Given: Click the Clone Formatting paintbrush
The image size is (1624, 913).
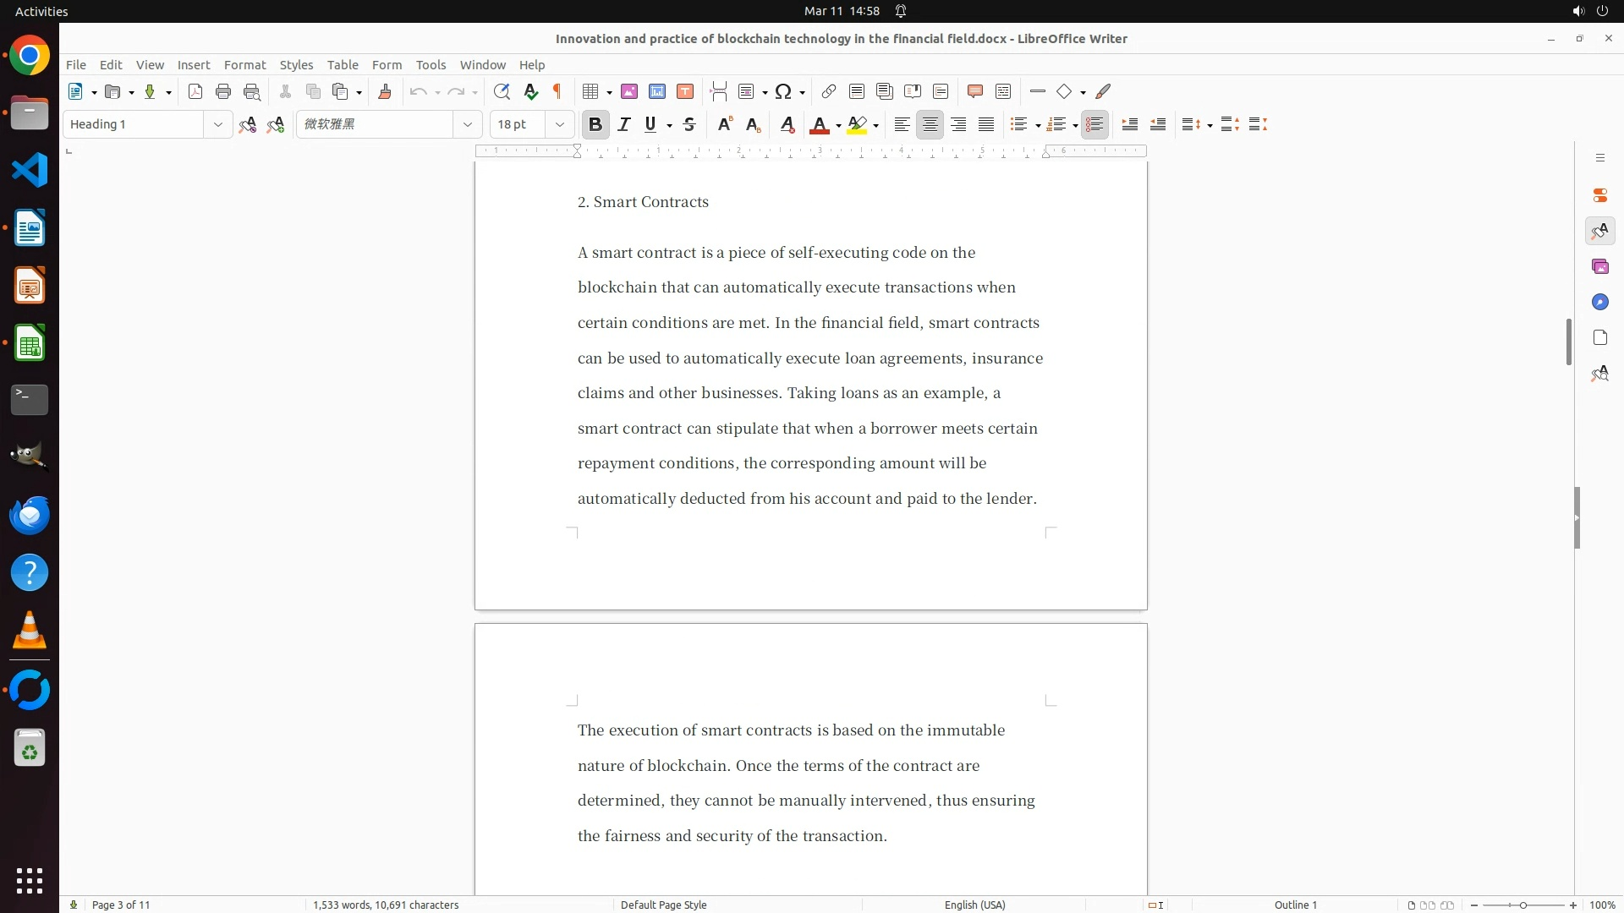Looking at the screenshot, I should point(385,91).
